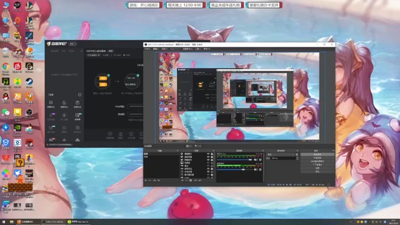Open the Steam desktop shortcut

(x=29, y=83)
